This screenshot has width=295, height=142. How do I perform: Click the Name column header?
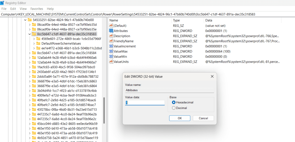140,20
